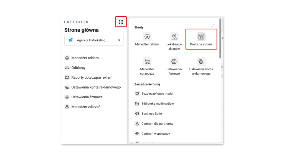The width and height of the screenshot is (284, 160).
Task: Click Menedżer reklam shortcut icon in Skróty
Action: pyautogui.click(x=147, y=37)
